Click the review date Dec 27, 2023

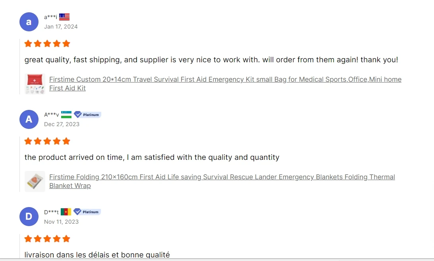62,124
